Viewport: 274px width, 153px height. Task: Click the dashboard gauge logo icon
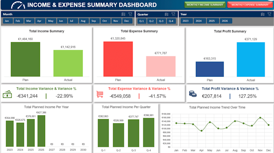[18, 5]
